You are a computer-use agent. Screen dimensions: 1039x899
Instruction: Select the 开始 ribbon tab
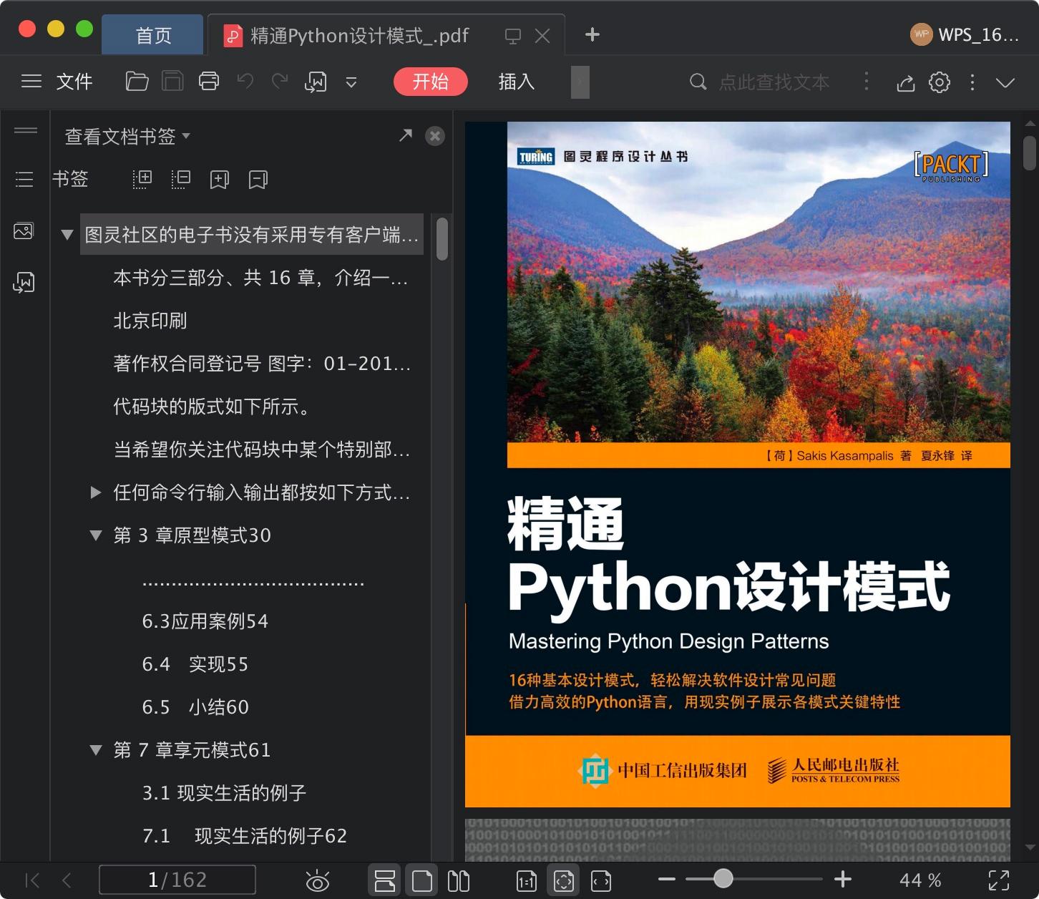tap(431, 82)
